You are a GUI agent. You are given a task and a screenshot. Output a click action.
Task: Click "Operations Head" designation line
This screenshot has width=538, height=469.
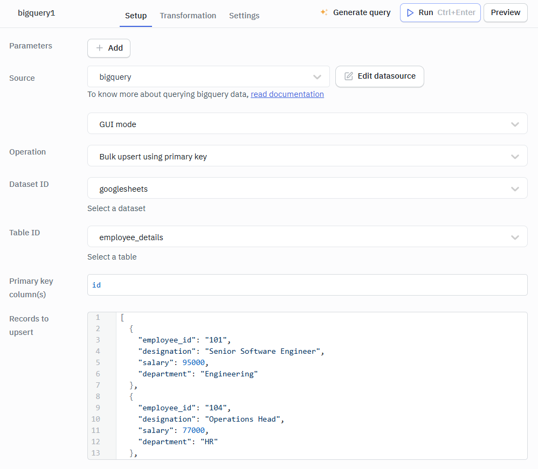pyautogui.click(x=211, y=419)
